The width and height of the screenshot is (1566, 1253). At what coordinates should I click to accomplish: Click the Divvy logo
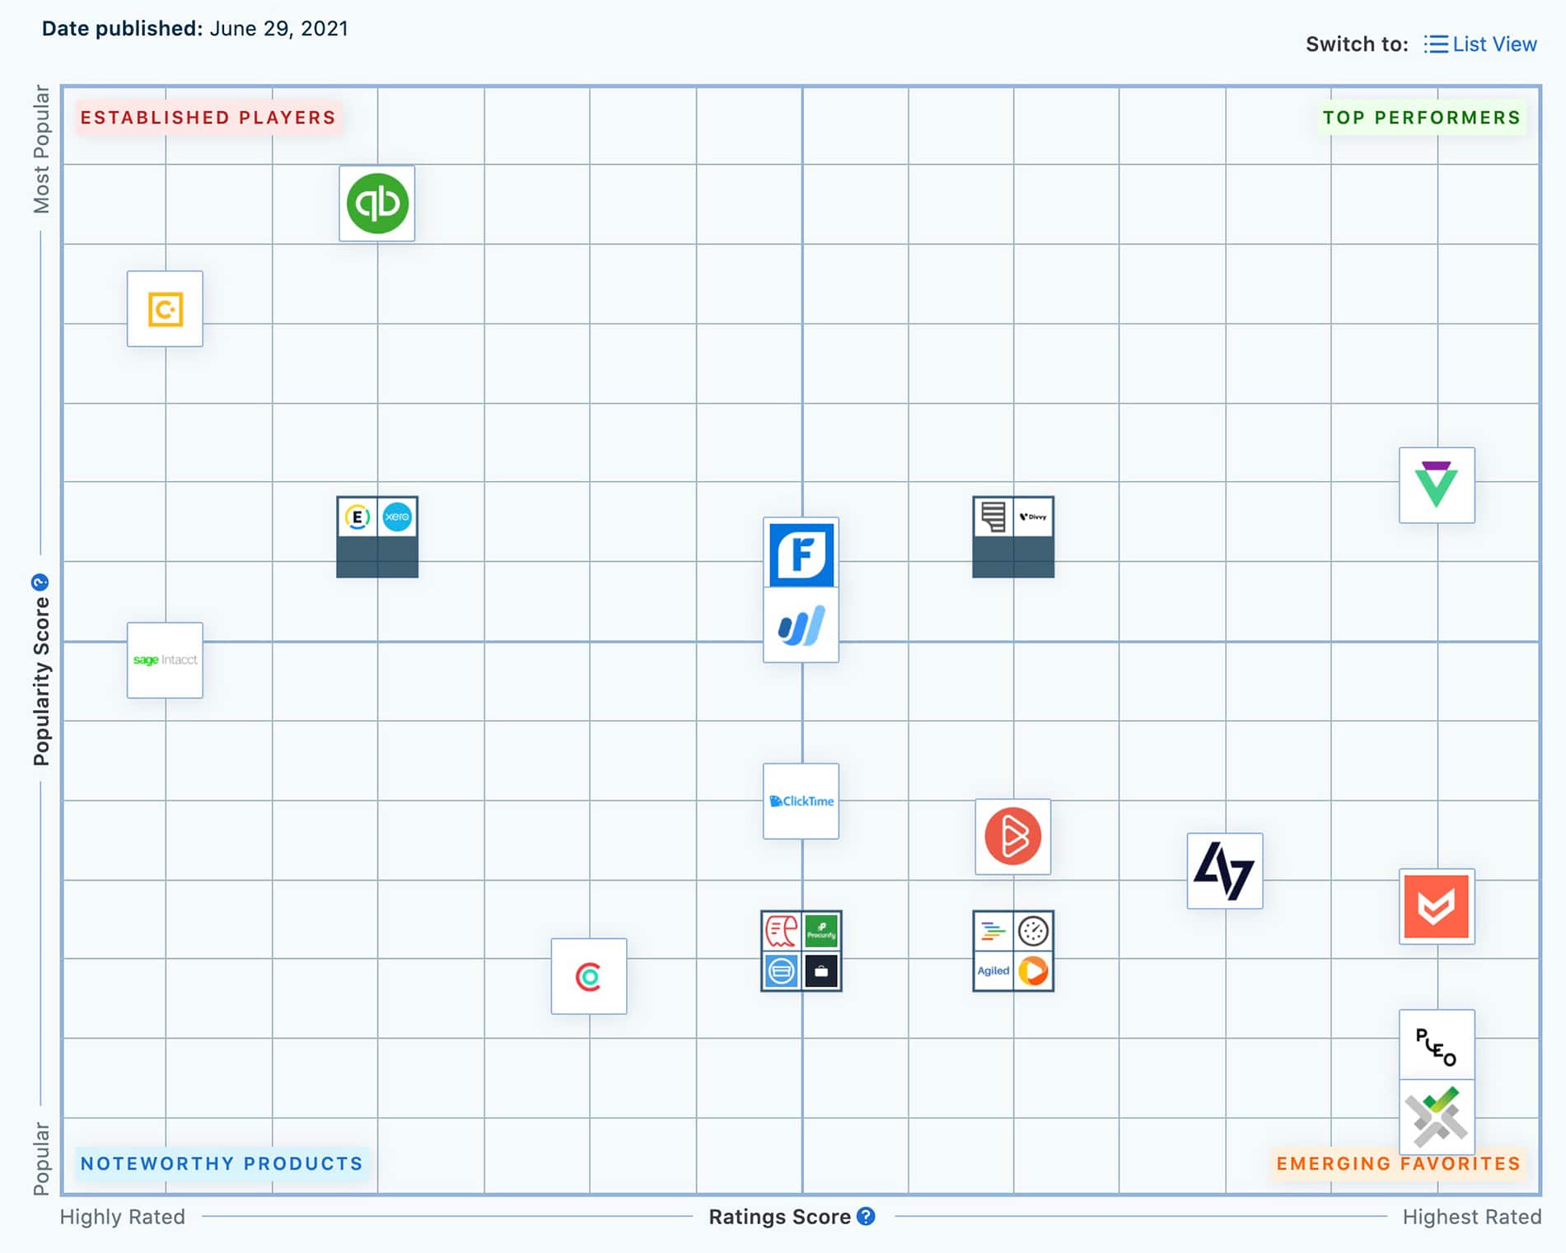(x=1033, y=517)
